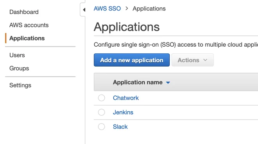Click the Applications breadcrumb text
258x144 pixels.
pos(149,9)
